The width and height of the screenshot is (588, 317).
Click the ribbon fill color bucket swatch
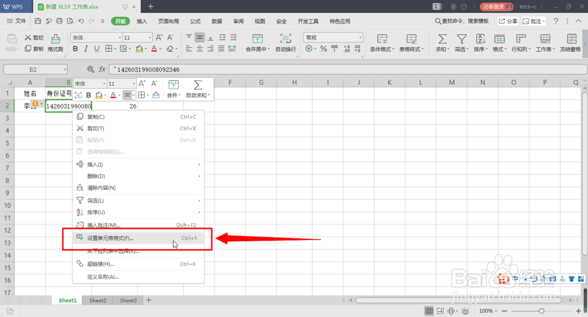pyautogui.click(x=139, y=49)
